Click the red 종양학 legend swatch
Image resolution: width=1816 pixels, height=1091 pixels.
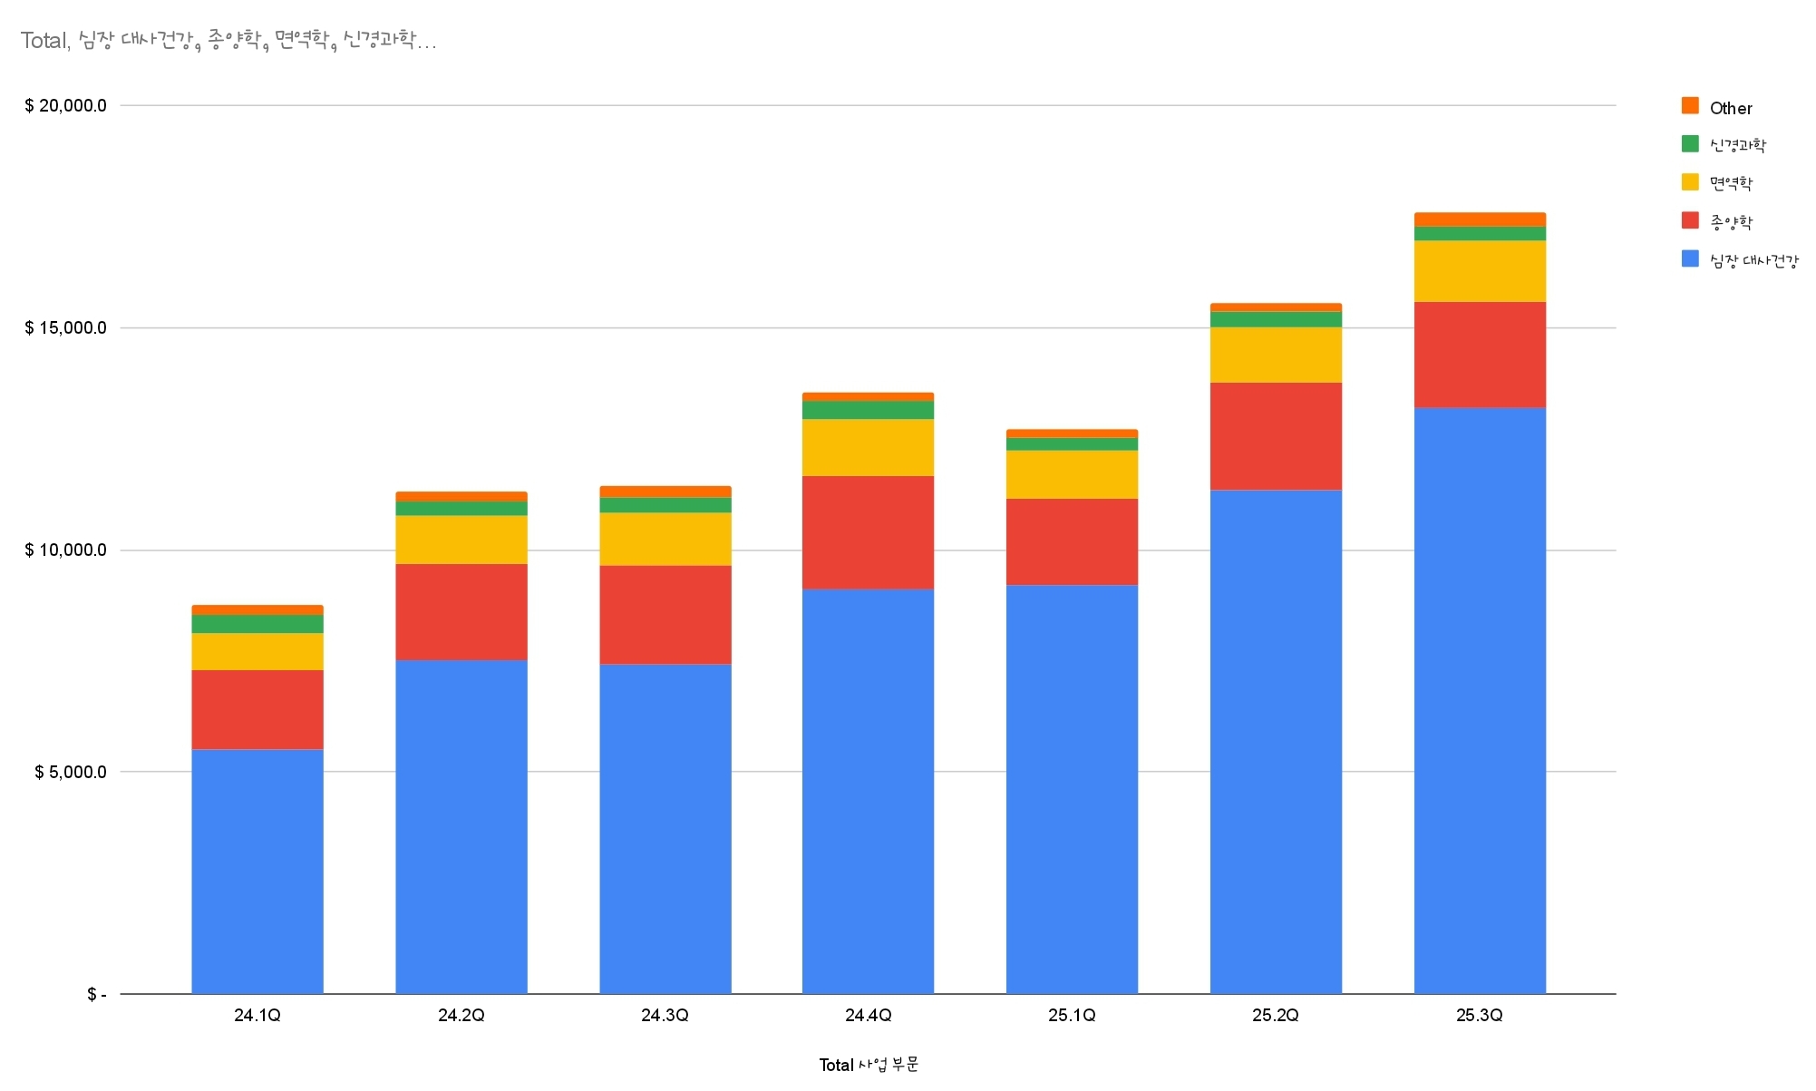[1690, 220]
